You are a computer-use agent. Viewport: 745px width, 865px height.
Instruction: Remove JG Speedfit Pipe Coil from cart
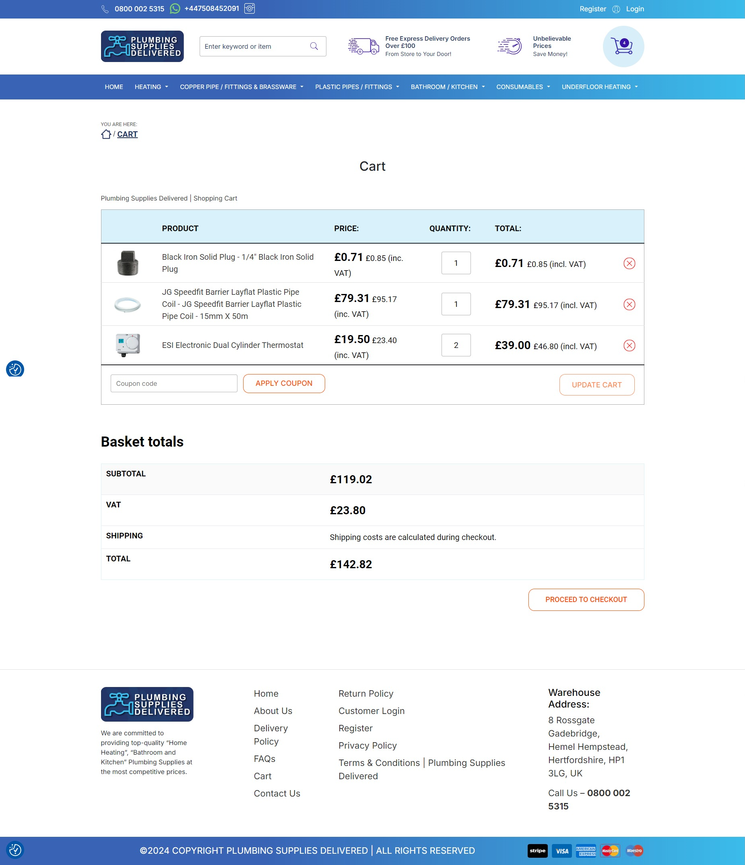click(629, 305)
